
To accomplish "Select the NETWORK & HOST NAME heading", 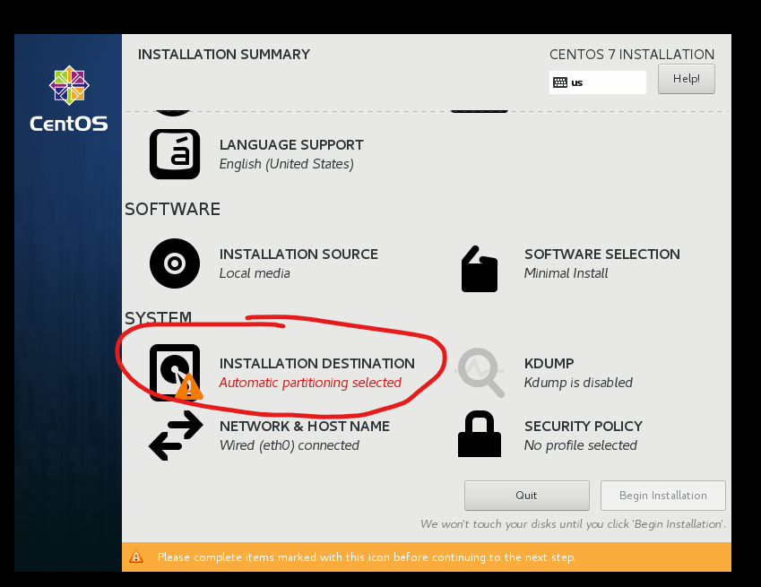I will (x=304, y=426).
